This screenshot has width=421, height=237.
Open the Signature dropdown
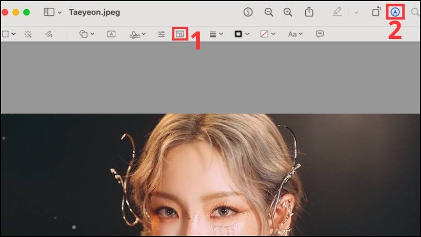point(138,34)
